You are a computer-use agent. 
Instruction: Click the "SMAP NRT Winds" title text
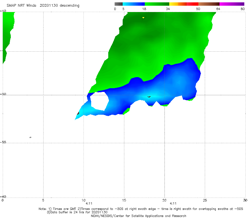click(x=21, y=5)
